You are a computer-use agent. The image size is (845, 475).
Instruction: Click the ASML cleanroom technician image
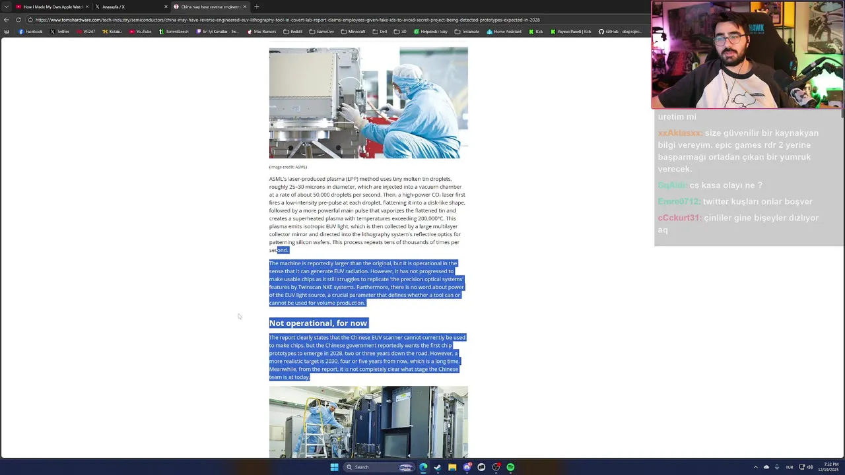368,103
